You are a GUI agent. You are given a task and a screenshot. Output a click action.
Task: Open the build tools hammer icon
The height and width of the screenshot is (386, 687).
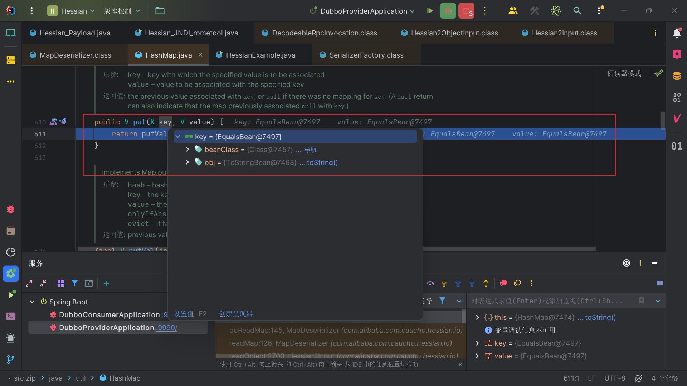535,11
